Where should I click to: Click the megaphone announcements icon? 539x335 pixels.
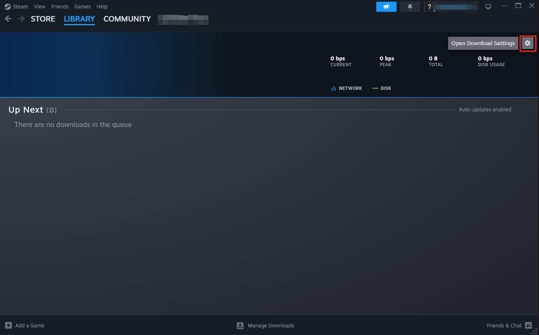click(386, 7)
